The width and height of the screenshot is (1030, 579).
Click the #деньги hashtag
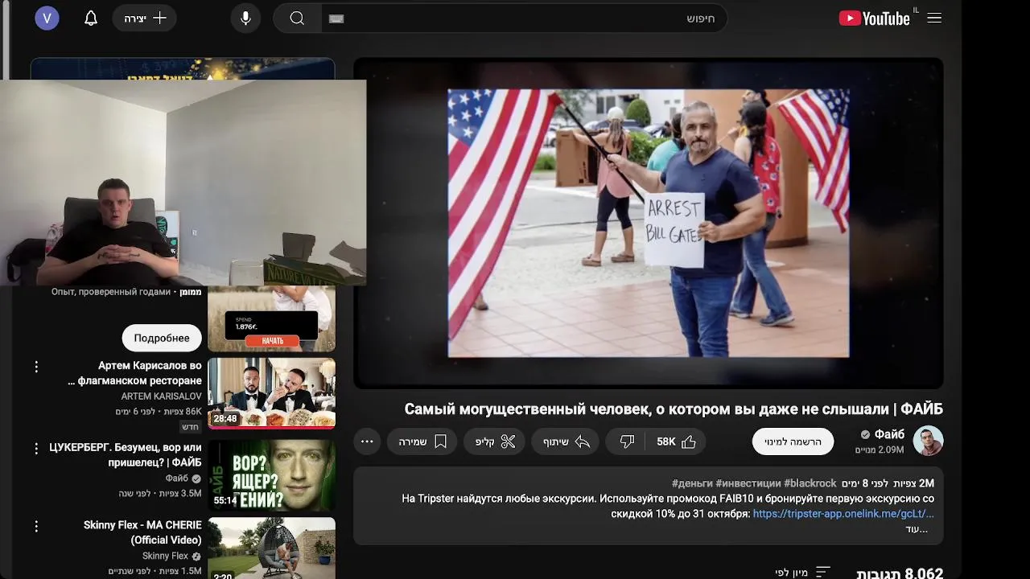tap(692, 483)
